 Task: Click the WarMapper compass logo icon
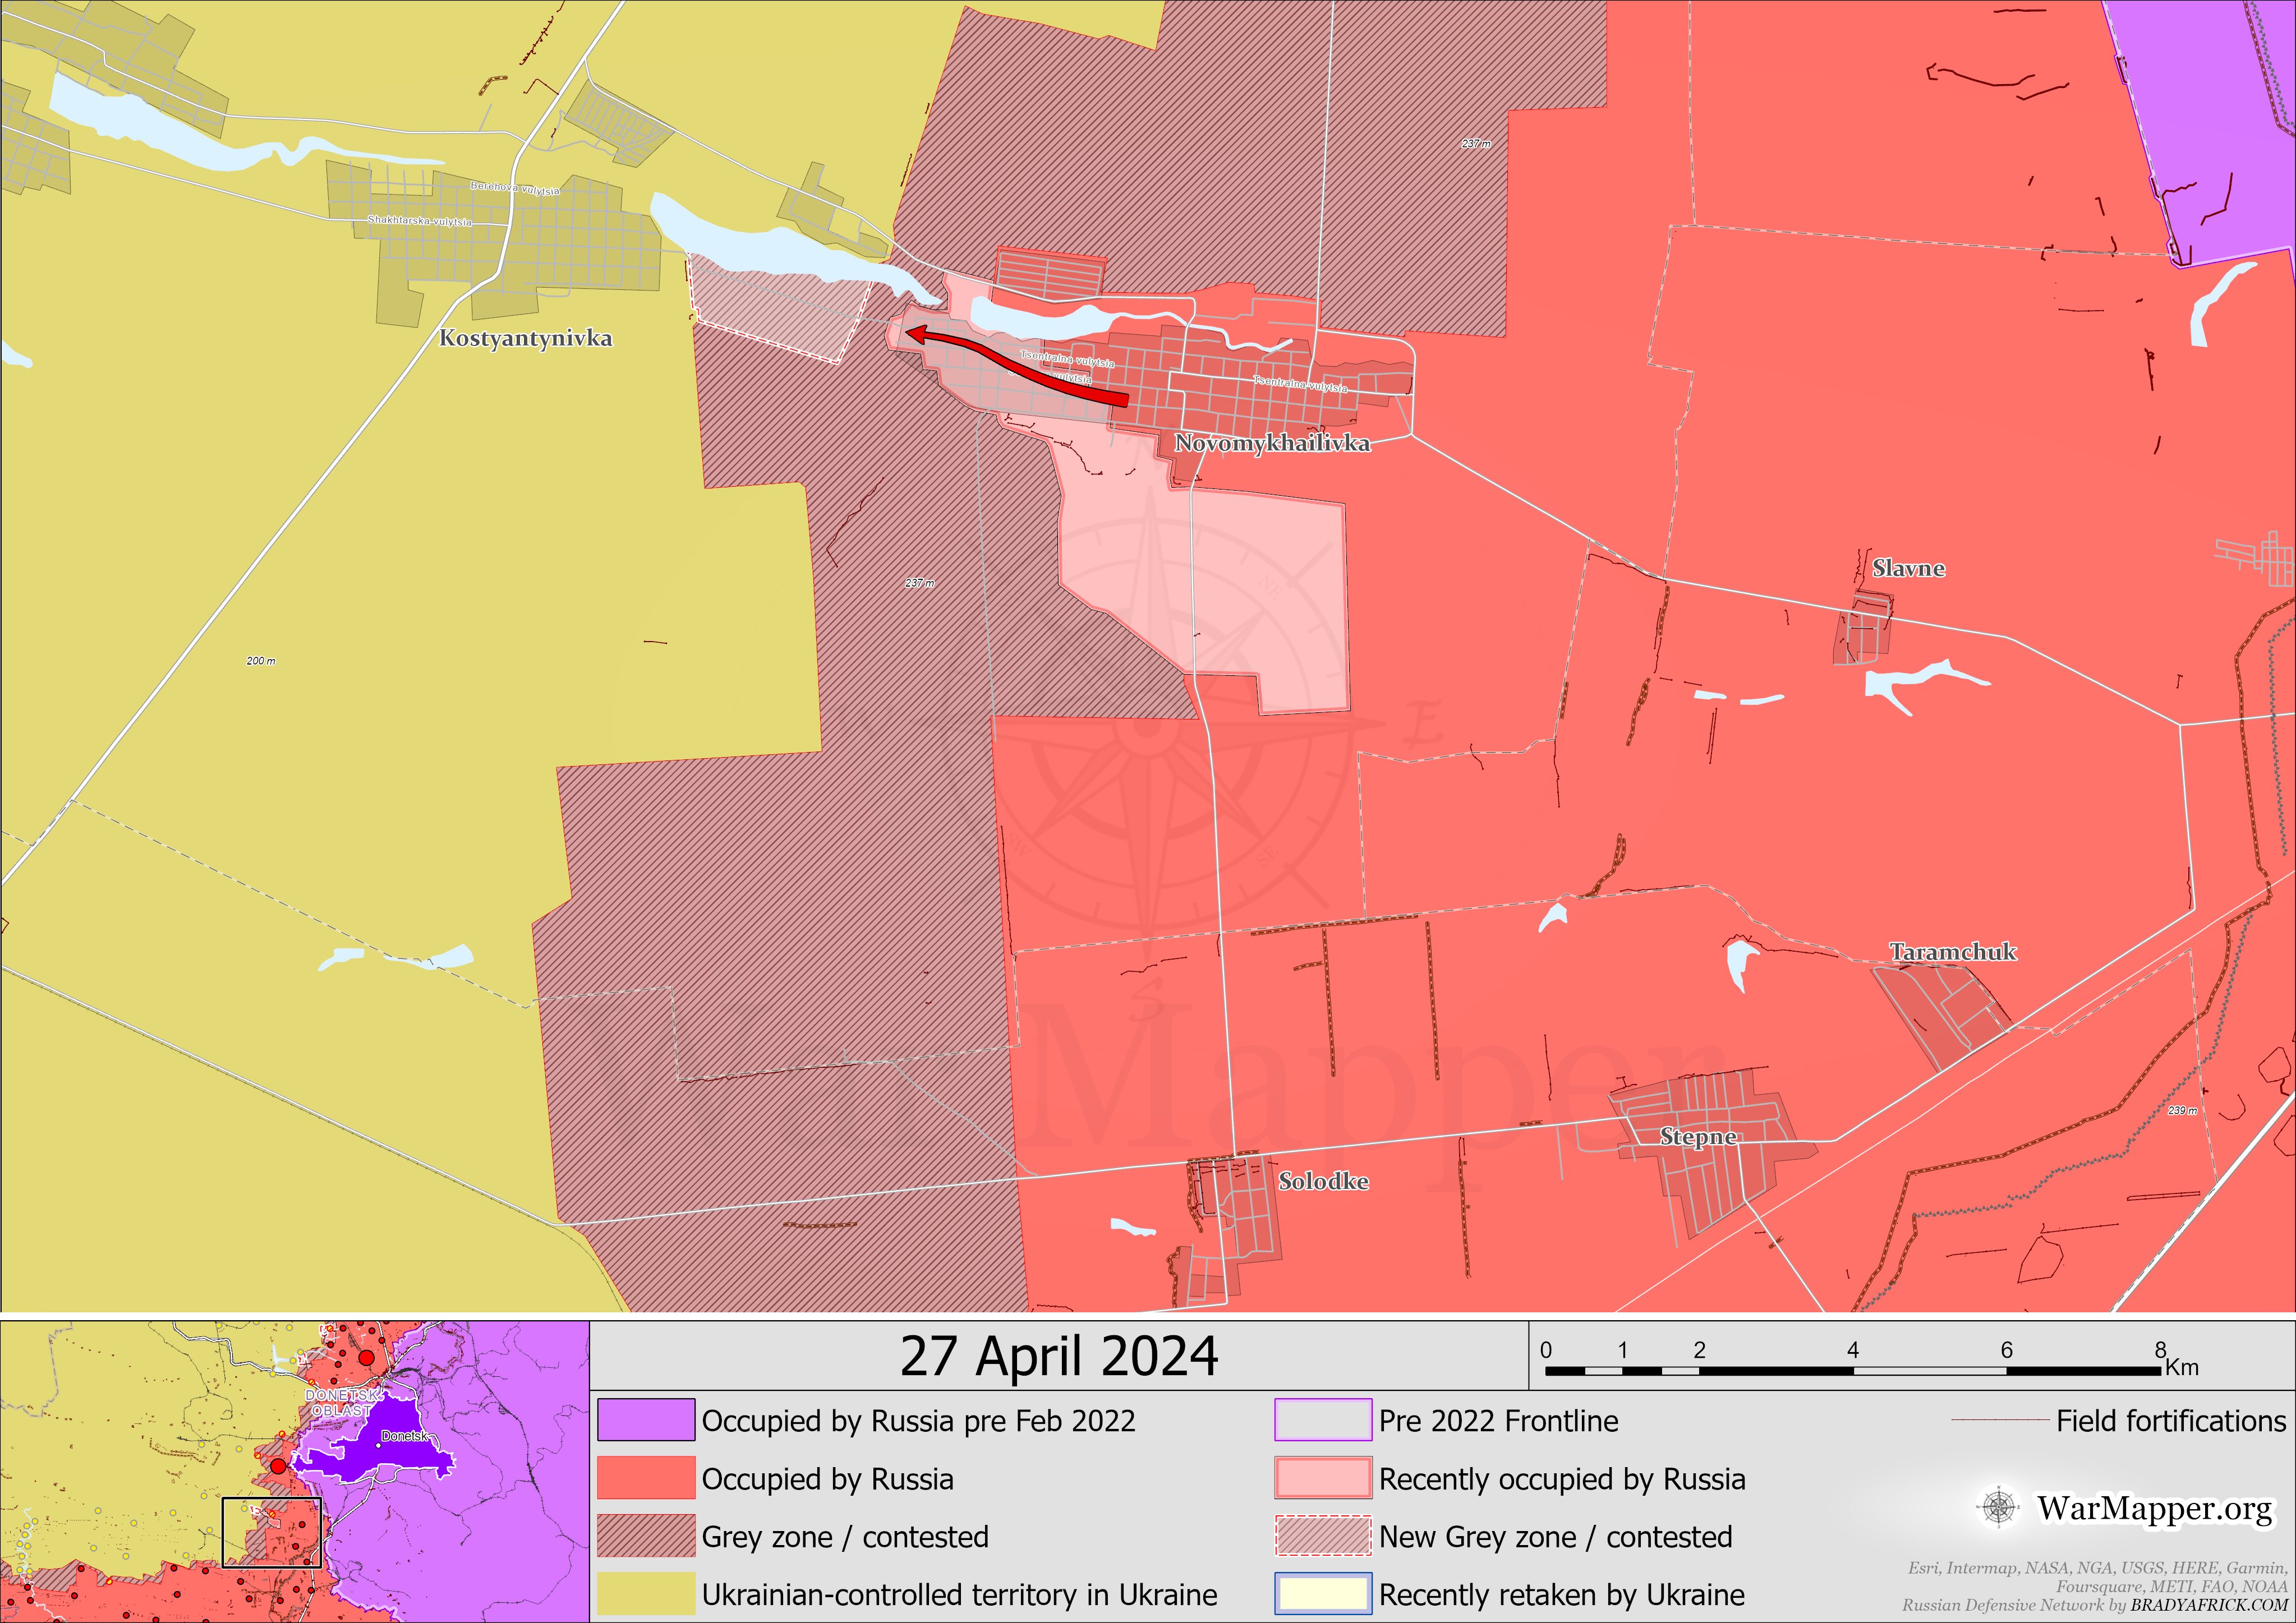click(1998, 1507)
